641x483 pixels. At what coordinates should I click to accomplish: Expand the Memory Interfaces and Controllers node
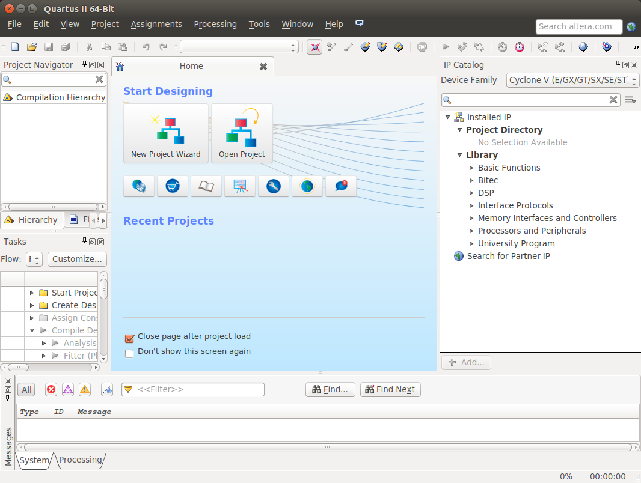472,218
